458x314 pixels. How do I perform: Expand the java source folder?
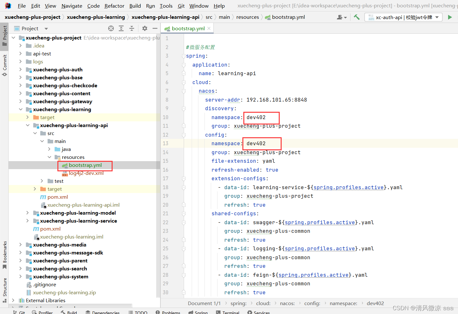(x=49, y=149)
